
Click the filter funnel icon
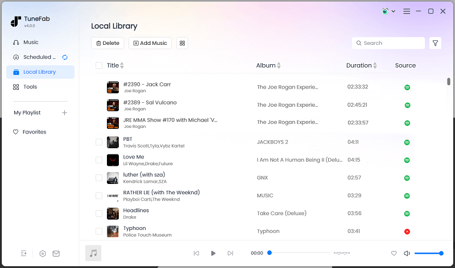click(435, 43)
